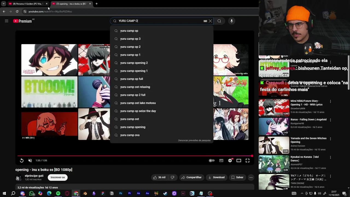Screen dimensions: 350x197
Task: Choose suggestion "yuru camp op 1"
Action: (x=161, y=55)
